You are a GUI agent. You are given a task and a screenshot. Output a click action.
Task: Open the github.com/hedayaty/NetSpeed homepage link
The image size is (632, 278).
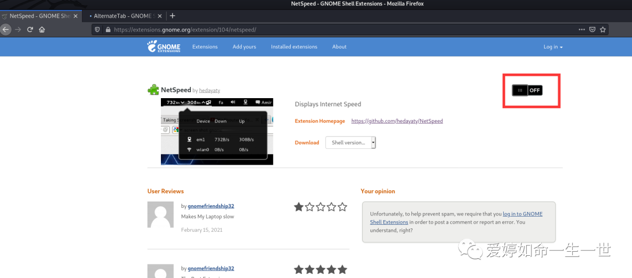point(397,121)
